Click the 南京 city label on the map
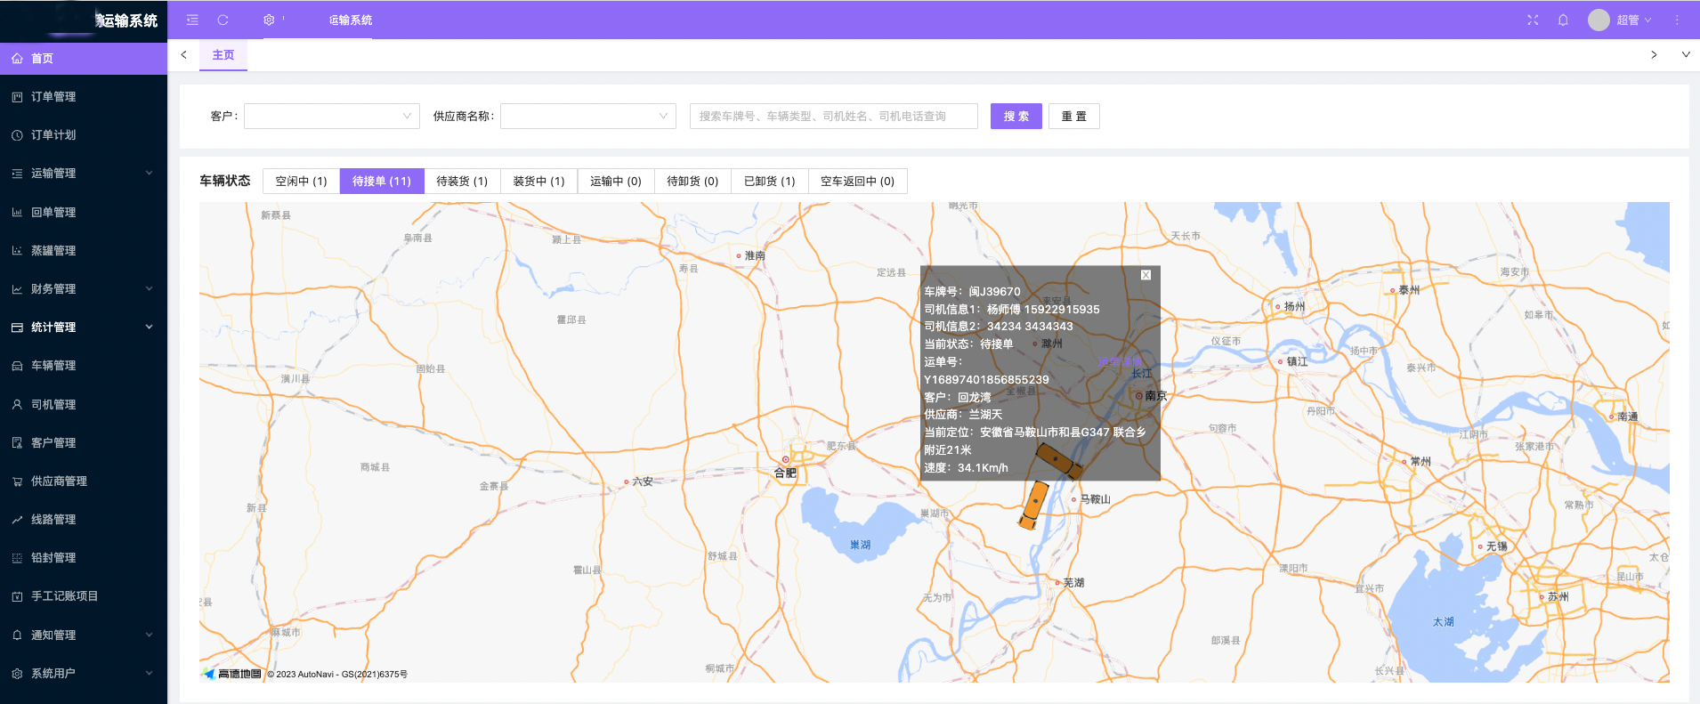Screen dimensions: 1700x704 pyautogui.click(x=1155, y=396)
